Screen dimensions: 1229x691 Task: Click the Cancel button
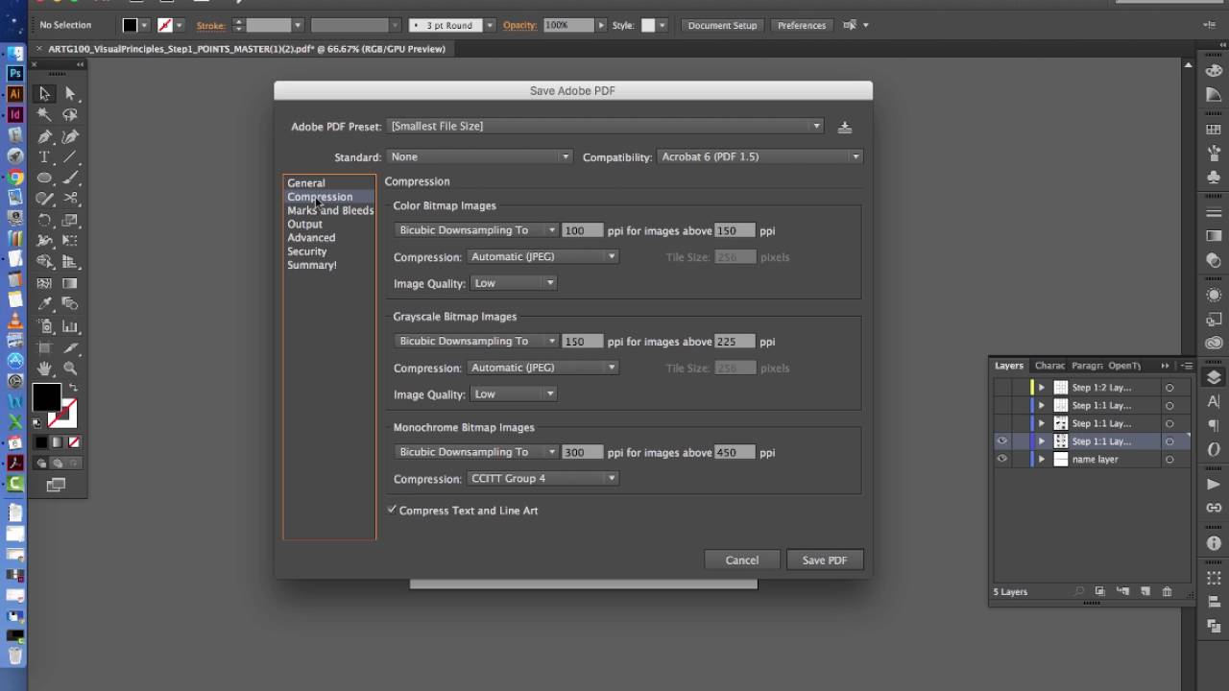click(x=741, y=560)
